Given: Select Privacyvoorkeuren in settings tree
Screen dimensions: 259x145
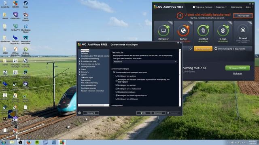Looking at the screenshot, I should [88, 85].
